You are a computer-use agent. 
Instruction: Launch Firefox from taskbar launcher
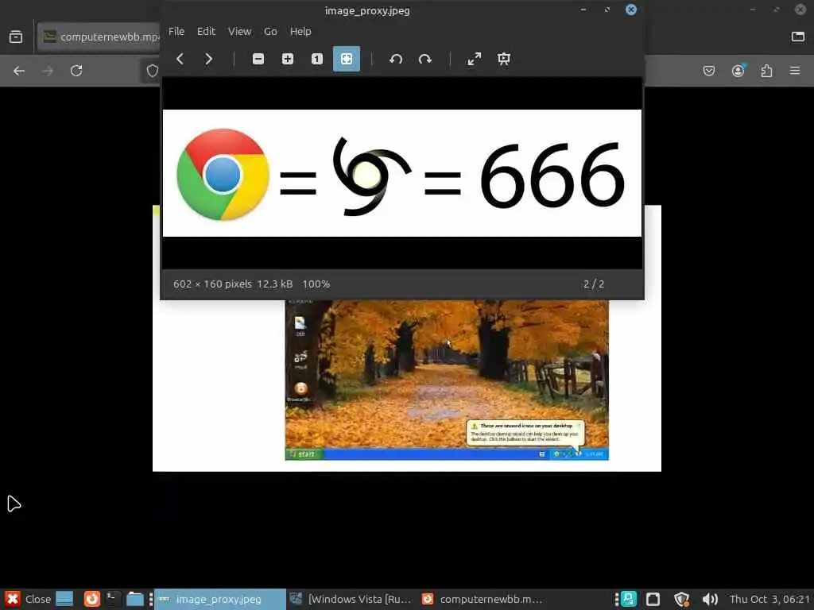tap(92, 599)
